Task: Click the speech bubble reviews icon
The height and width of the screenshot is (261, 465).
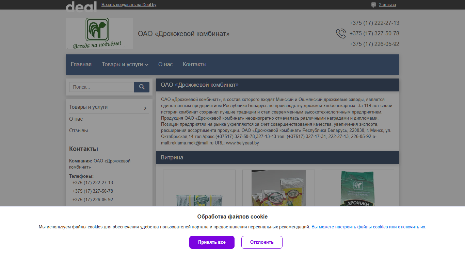Action: tap(373, 5)
